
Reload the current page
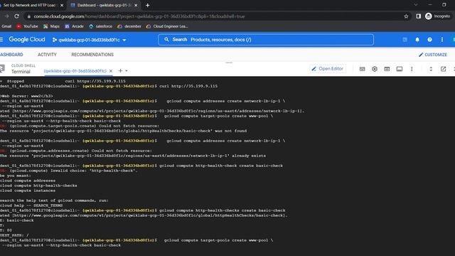16,16
